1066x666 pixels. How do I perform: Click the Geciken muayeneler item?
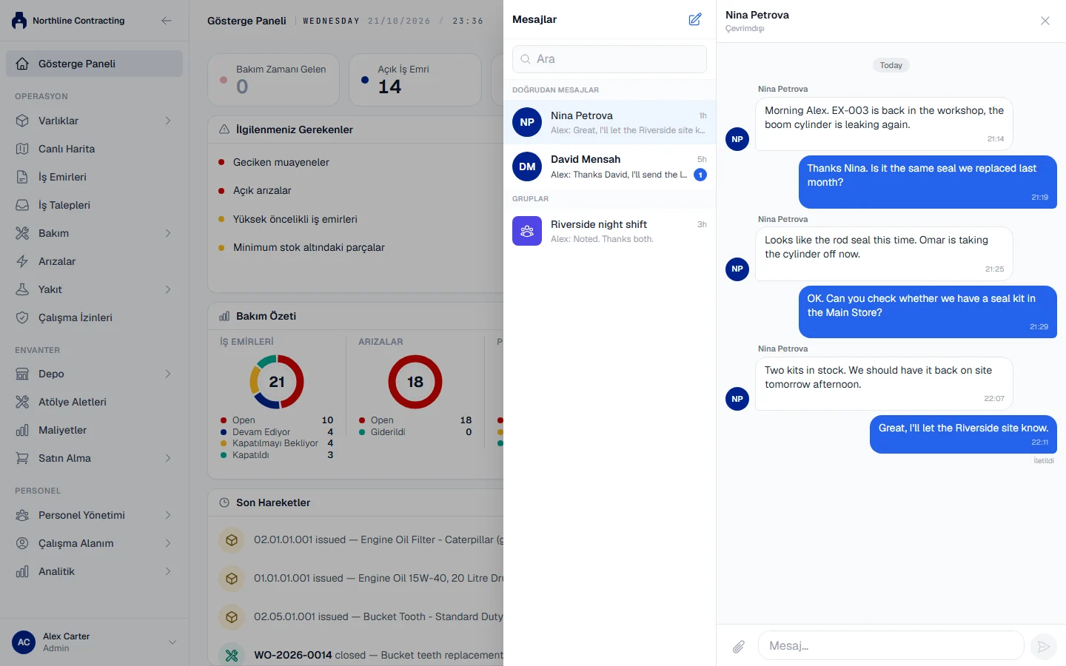281,162
